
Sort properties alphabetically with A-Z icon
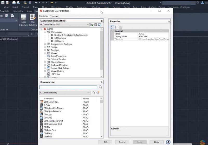116,27
